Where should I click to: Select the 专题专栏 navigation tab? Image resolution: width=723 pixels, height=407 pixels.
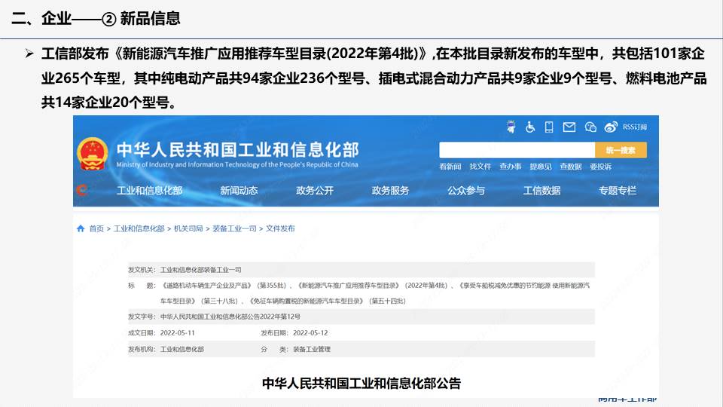[618, 190]
